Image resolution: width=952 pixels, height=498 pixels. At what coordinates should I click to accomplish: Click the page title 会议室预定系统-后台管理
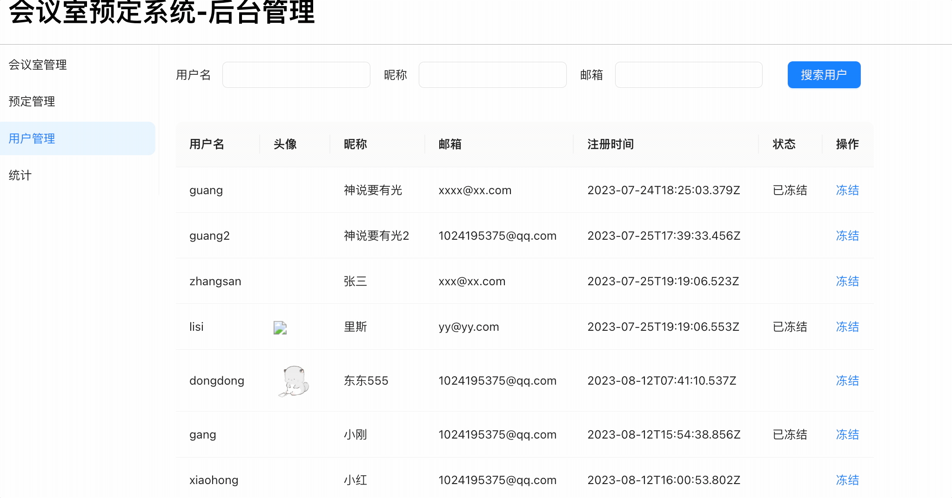[x=162, y=11]
